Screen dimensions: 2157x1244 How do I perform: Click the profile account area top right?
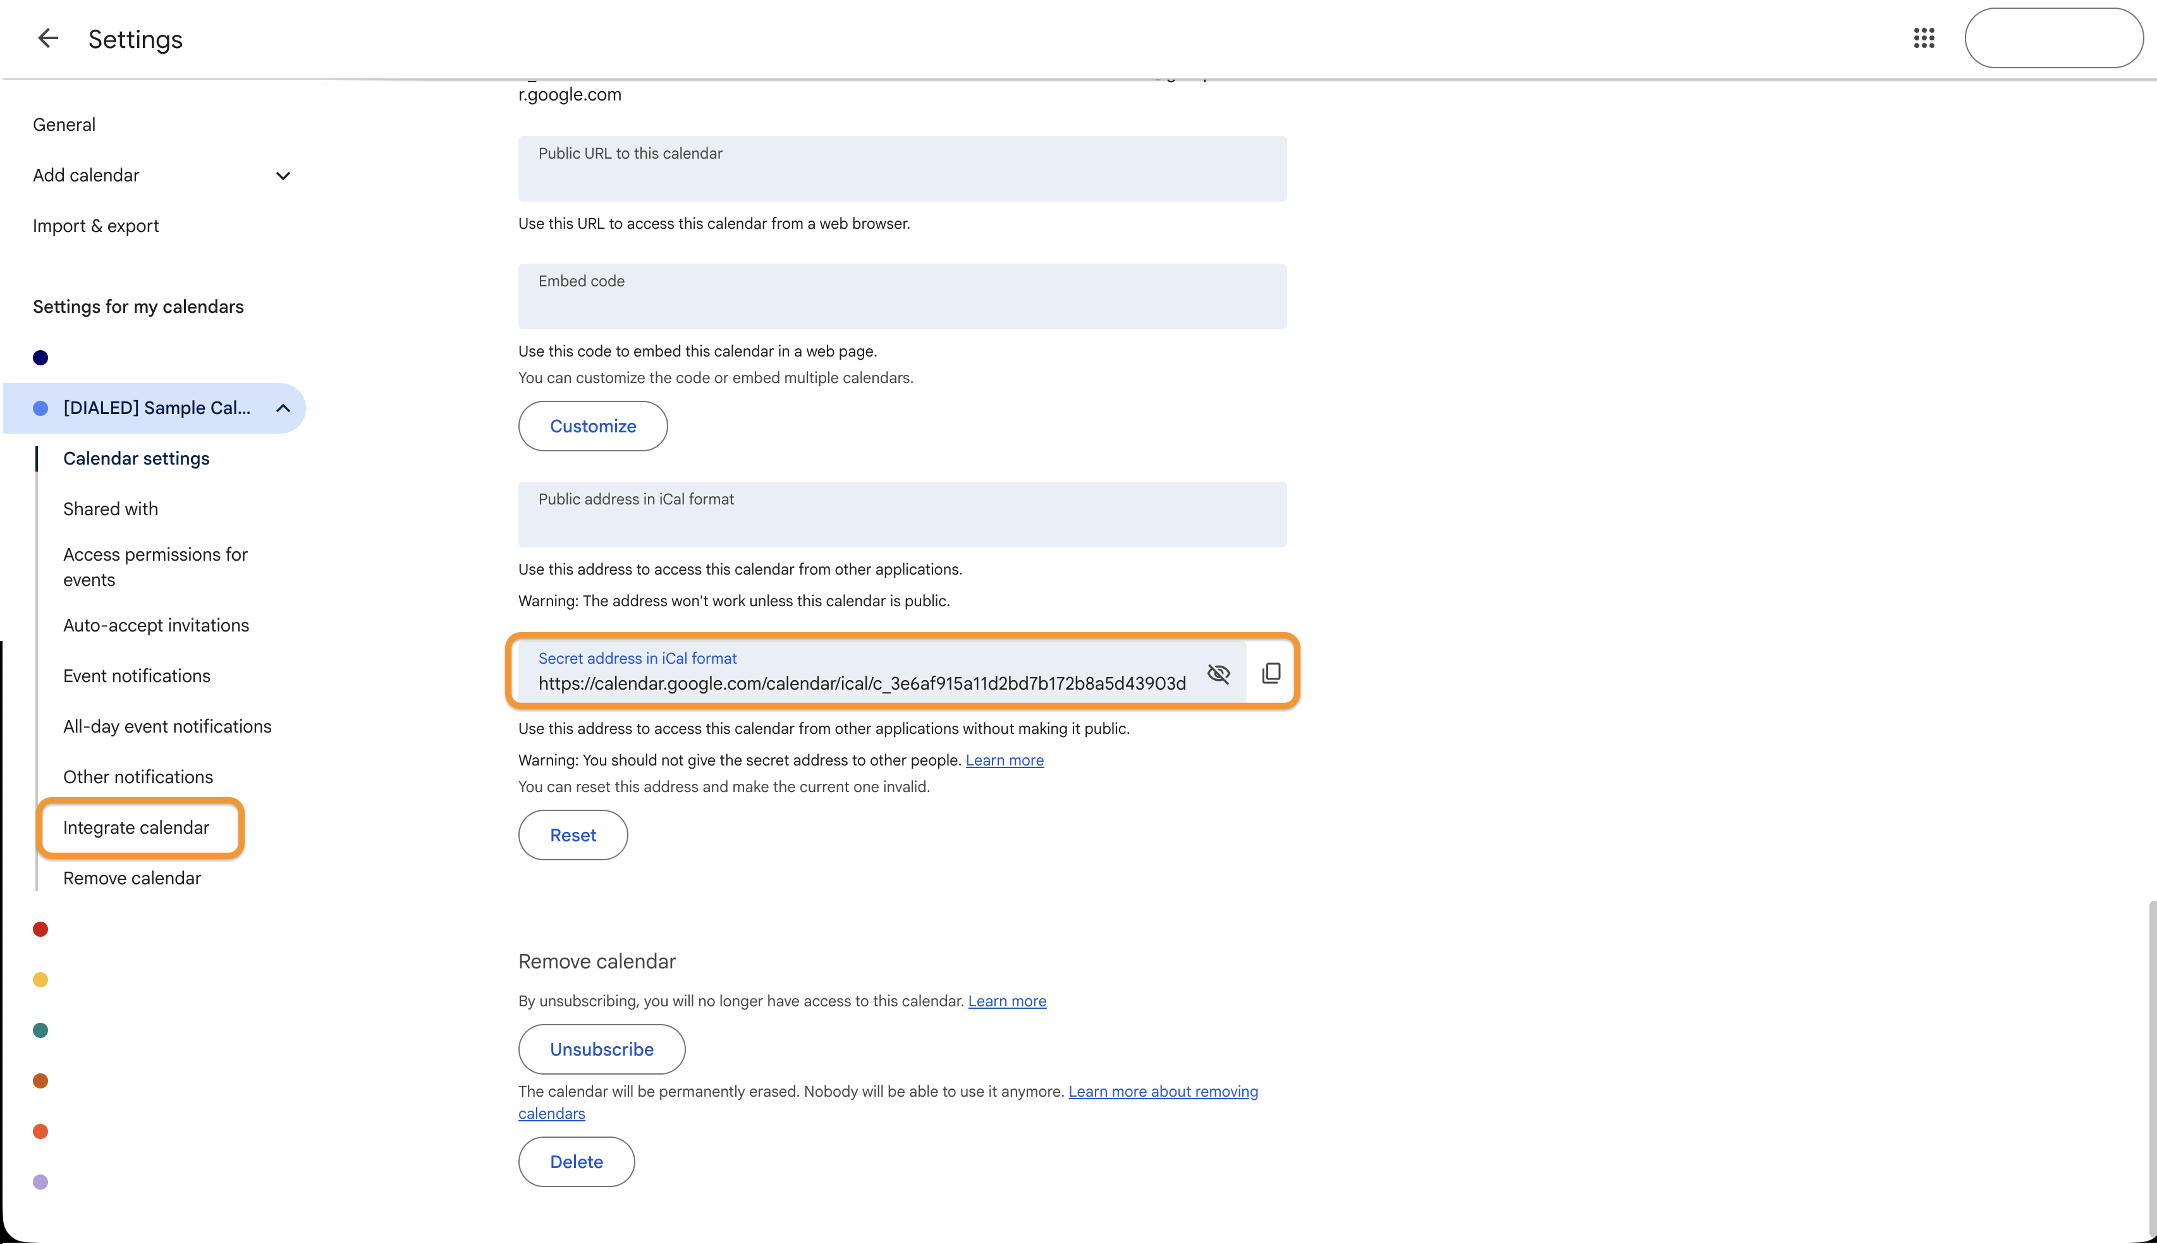[x=2053, y=39]
